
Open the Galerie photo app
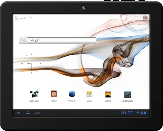108,94
